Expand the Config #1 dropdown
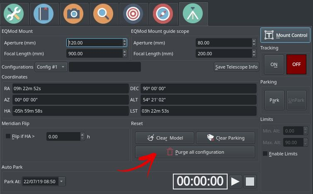313x194 pixels. pyautogui.click(x=51, y=67)
